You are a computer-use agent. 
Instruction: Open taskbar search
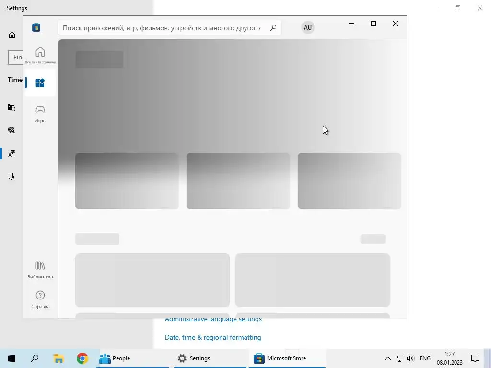35,358
